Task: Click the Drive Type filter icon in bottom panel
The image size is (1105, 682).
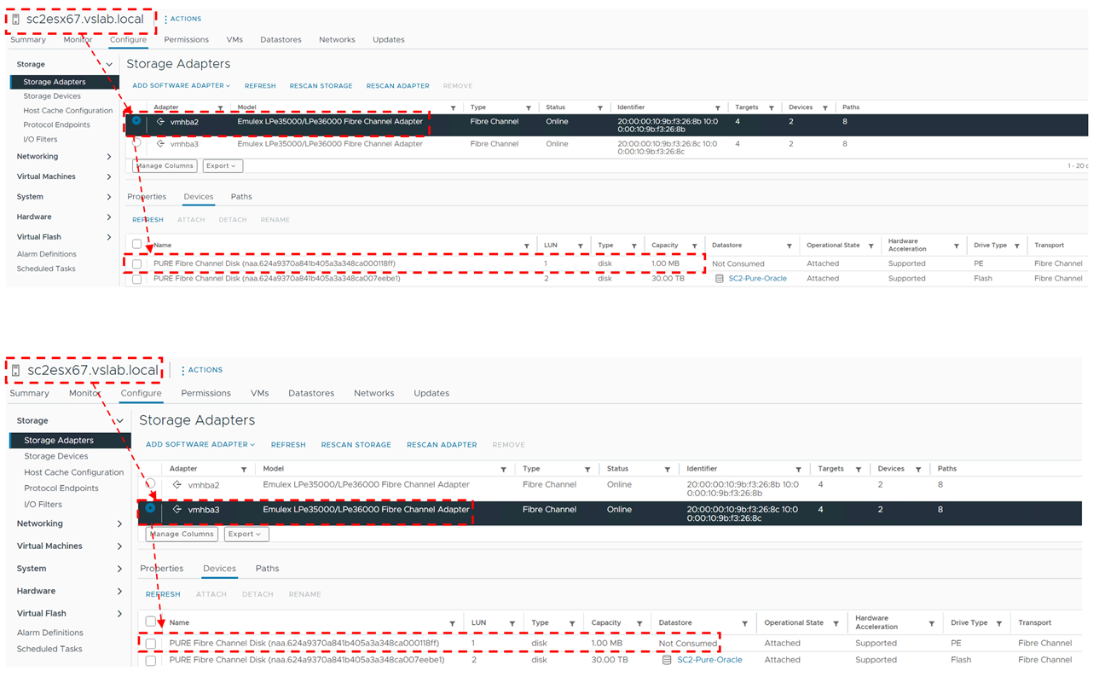Action: [x=998, y=623]
